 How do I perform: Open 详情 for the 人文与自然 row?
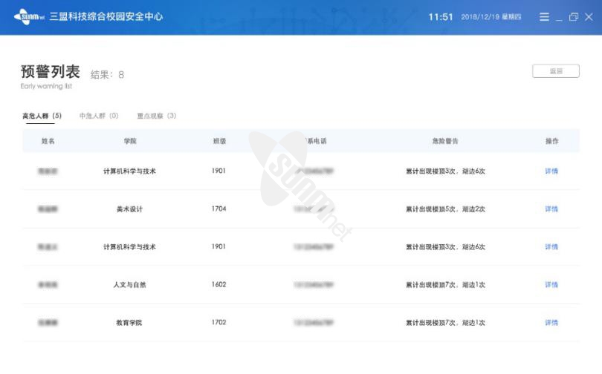coord(551,285)
